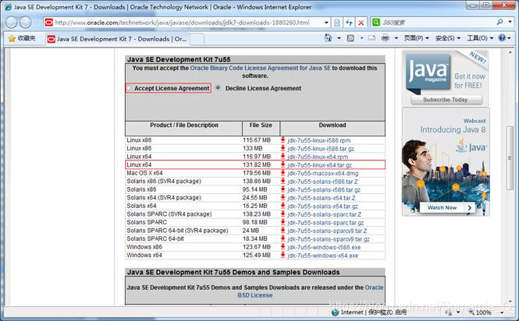Click the Internet zone globe in status bar
519x321 pixels.
(x=335, y=312)
